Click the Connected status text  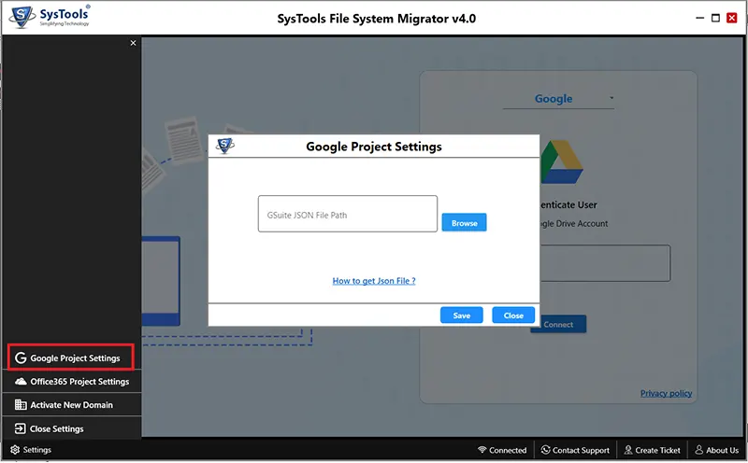point(508,450)
